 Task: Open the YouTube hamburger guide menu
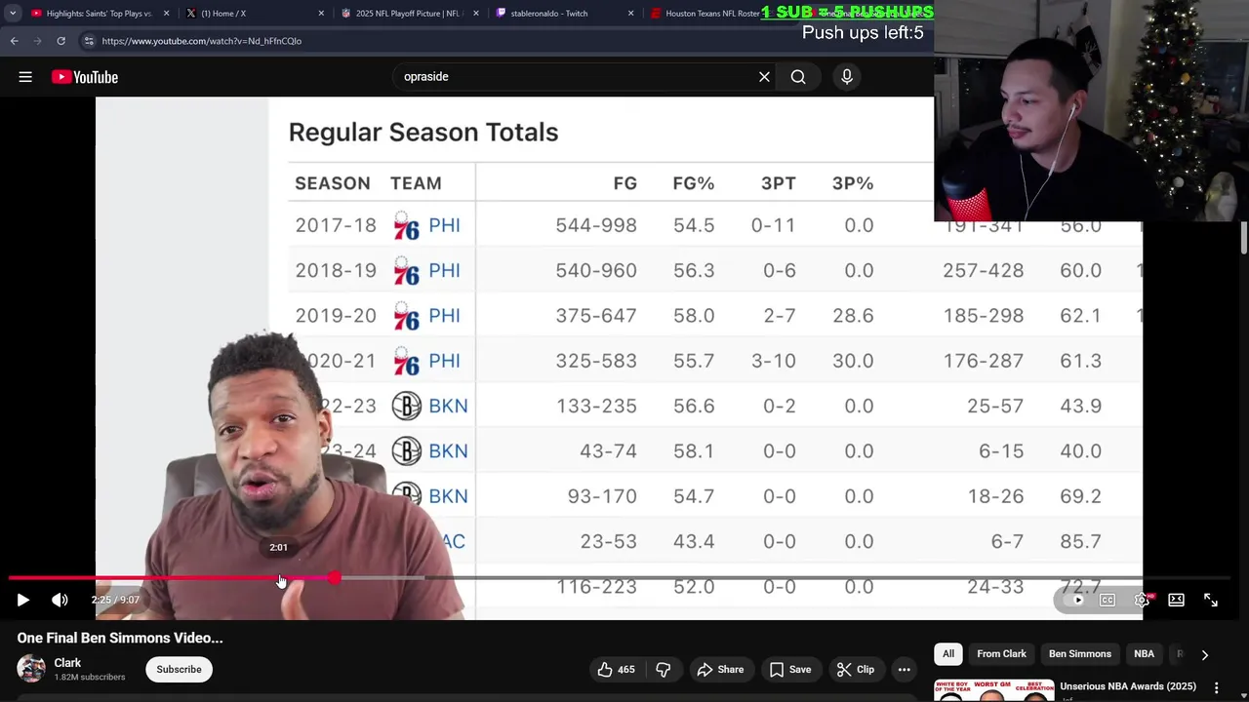point(25,77)
